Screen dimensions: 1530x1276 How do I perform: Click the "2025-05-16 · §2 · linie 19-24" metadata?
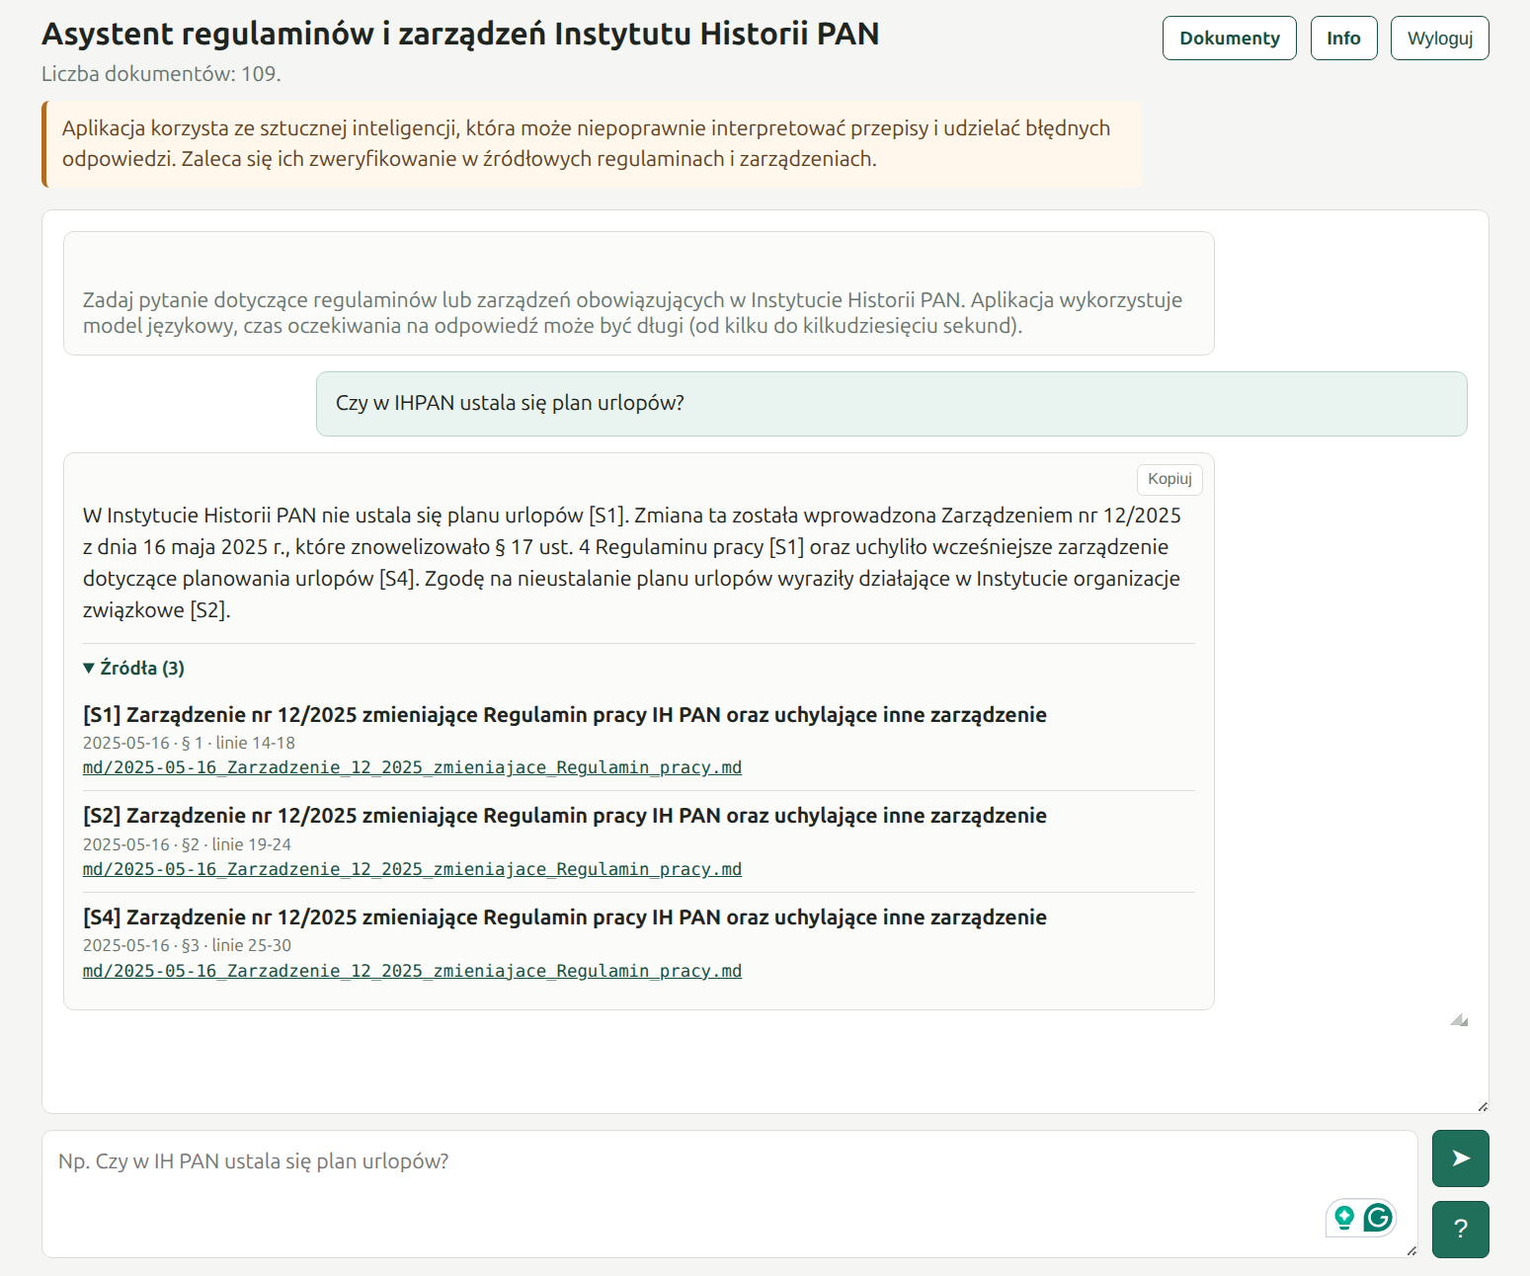(x=187, y=845)
